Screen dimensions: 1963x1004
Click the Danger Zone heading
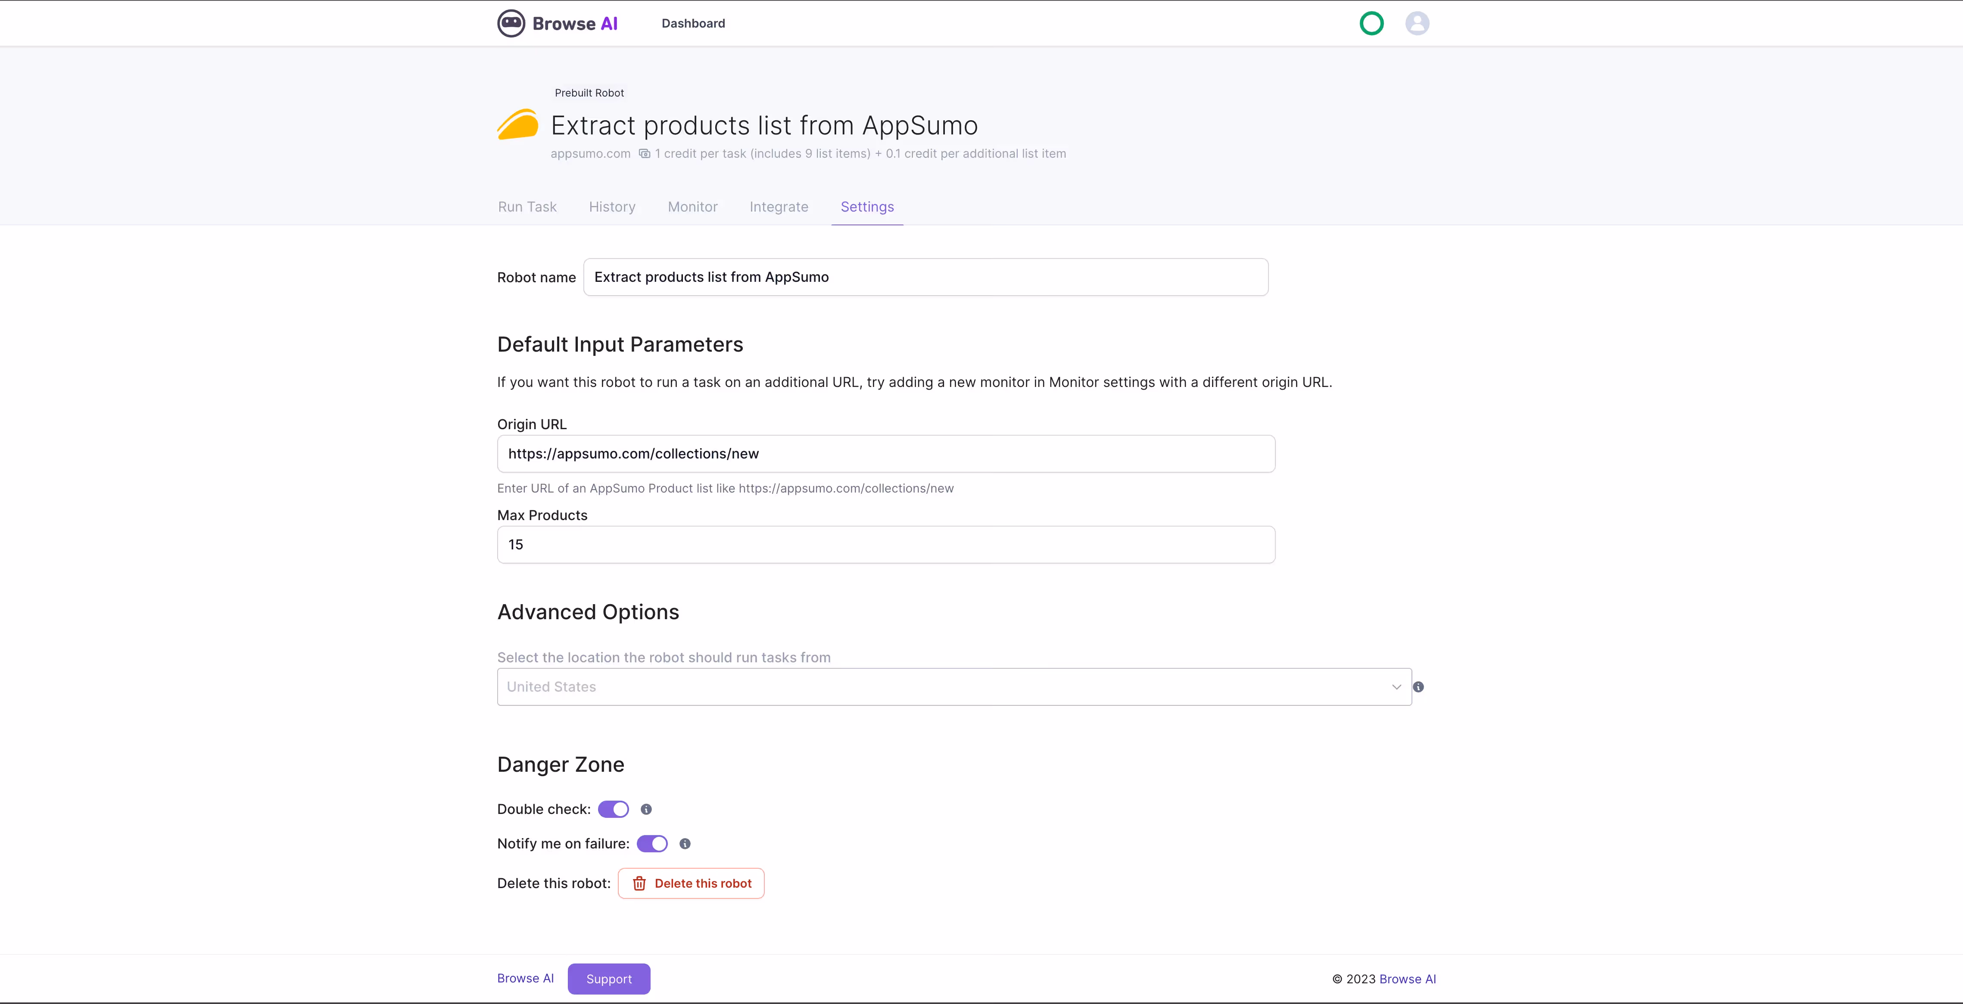[x=561, y=764]
